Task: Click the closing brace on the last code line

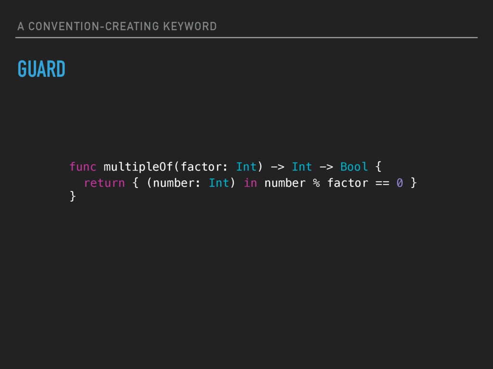Action: (x=73, y=196)
